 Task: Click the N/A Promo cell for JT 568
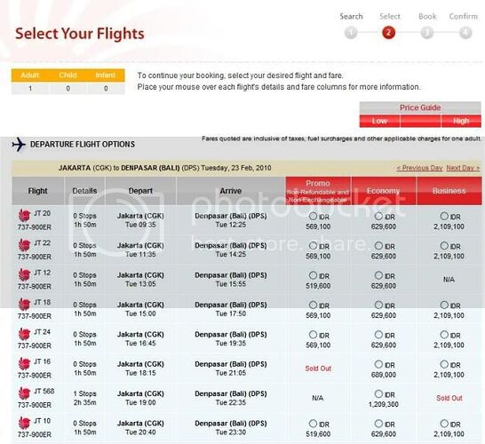click(318, 398)
